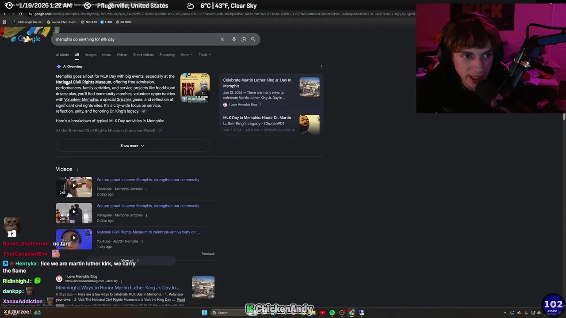
Task: Click the page vertical scrollbar
Action: coord(564,117)
